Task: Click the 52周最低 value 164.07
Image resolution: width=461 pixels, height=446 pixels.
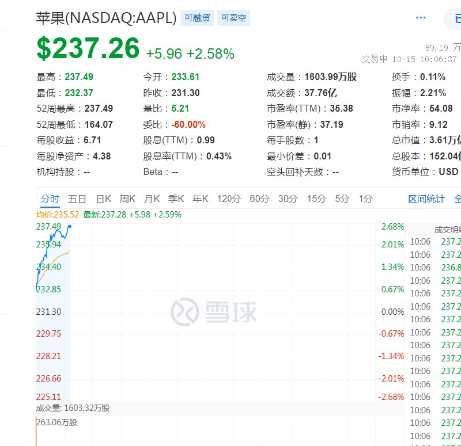Action: pos(99,124)
